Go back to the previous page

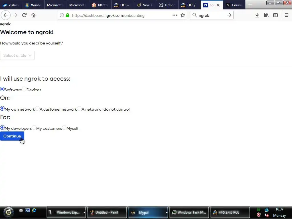pos(6,15)
